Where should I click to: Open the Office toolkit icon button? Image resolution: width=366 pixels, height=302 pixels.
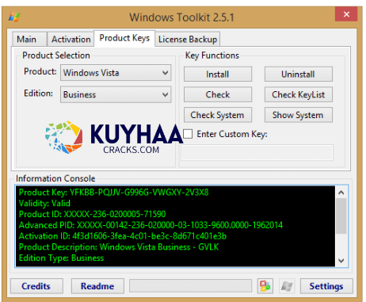[x=265, y=286]
